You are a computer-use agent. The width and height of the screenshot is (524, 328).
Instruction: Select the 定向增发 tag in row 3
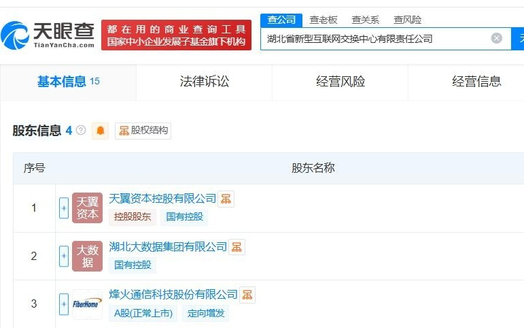[x=205, y=313]
